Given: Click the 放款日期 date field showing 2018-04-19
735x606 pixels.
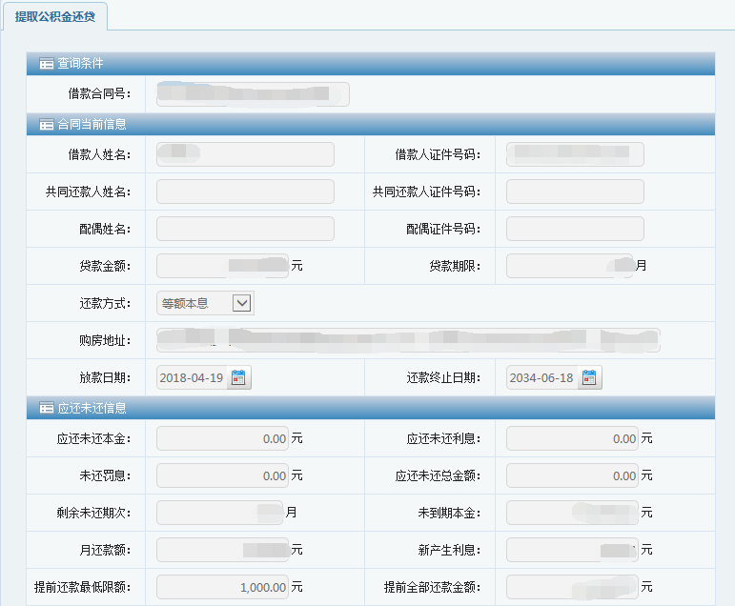Looking at the screenshot, I should click(192, 378).
